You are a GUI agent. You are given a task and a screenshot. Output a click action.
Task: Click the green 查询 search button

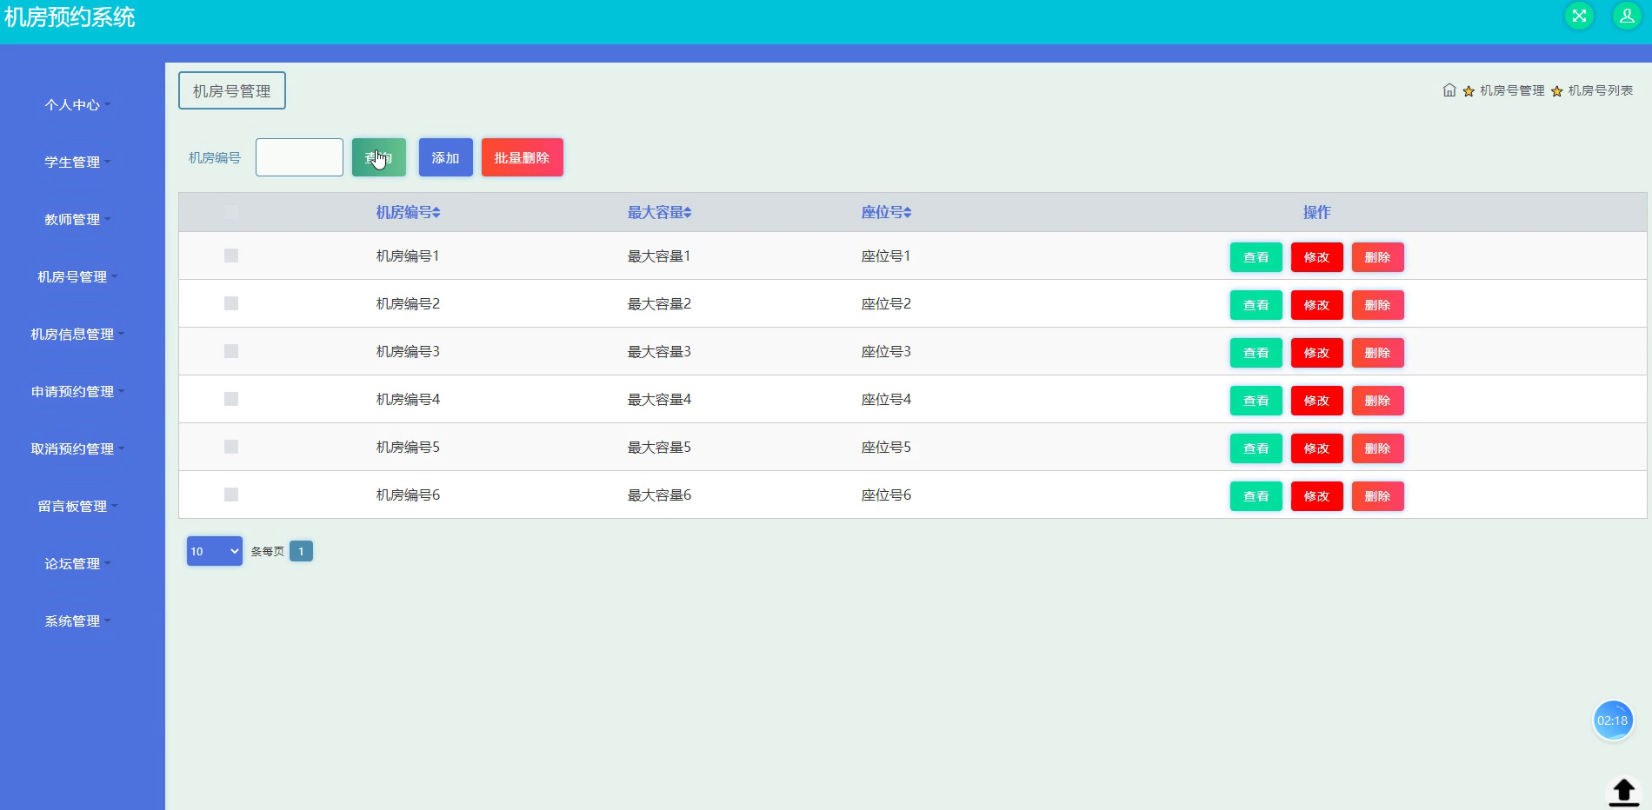click(379, 157)
